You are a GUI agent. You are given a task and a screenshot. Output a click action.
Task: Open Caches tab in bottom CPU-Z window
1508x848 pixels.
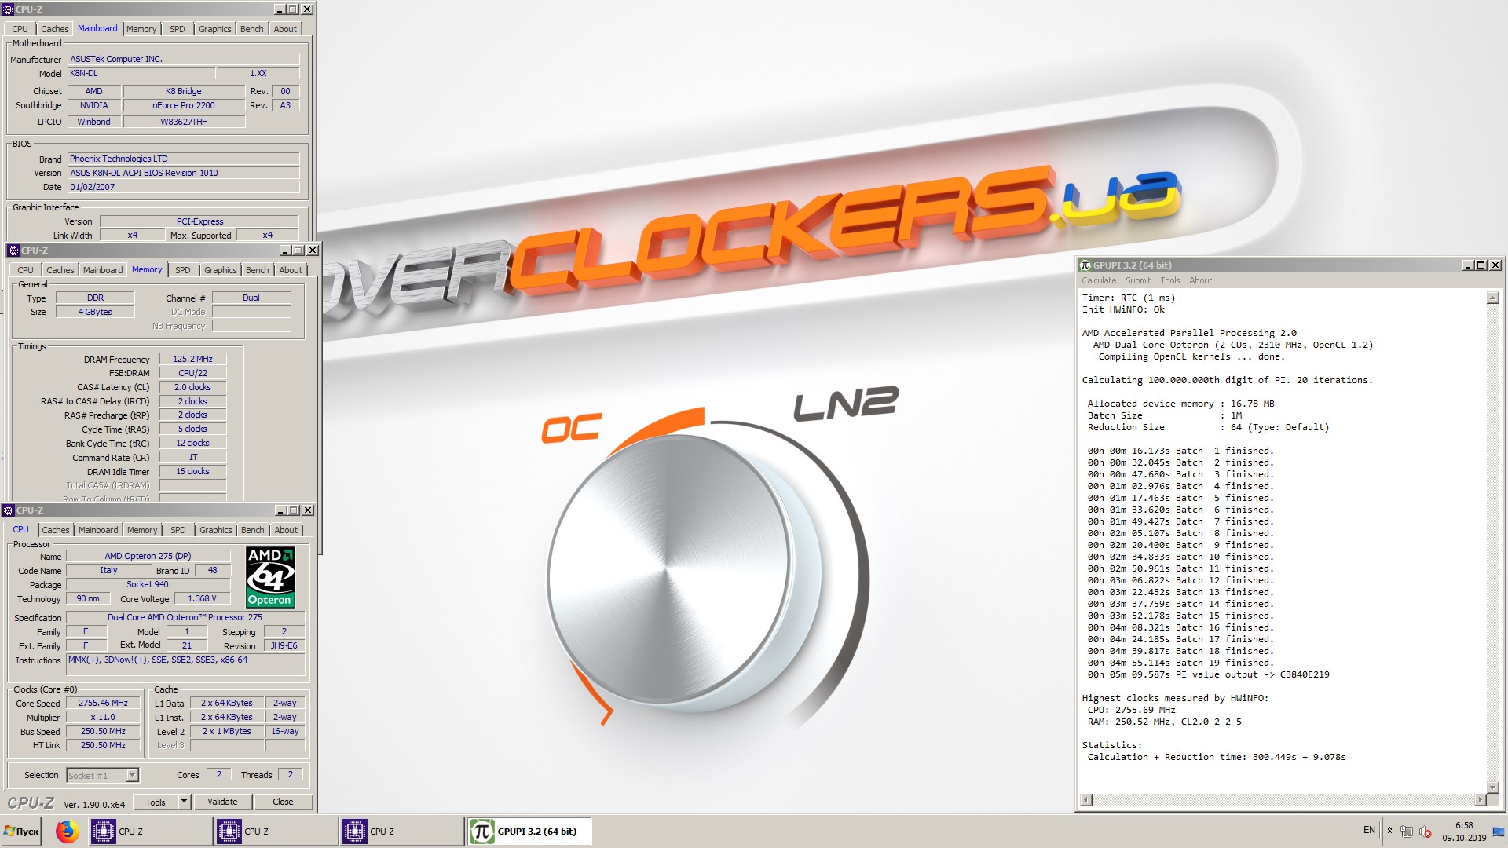pos(55,530)
